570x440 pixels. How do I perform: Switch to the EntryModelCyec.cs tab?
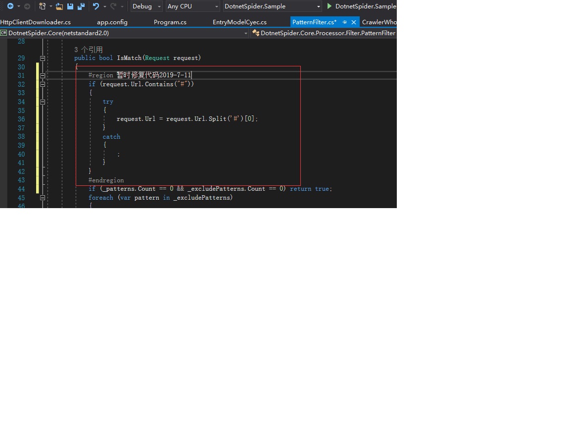click(x=239, y=22)
